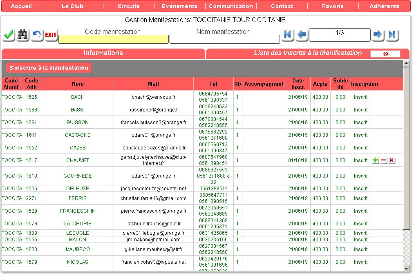This screenshot has height=276, width=414.
Task: Click the Nom column header
Action: [x=78, y=84]
